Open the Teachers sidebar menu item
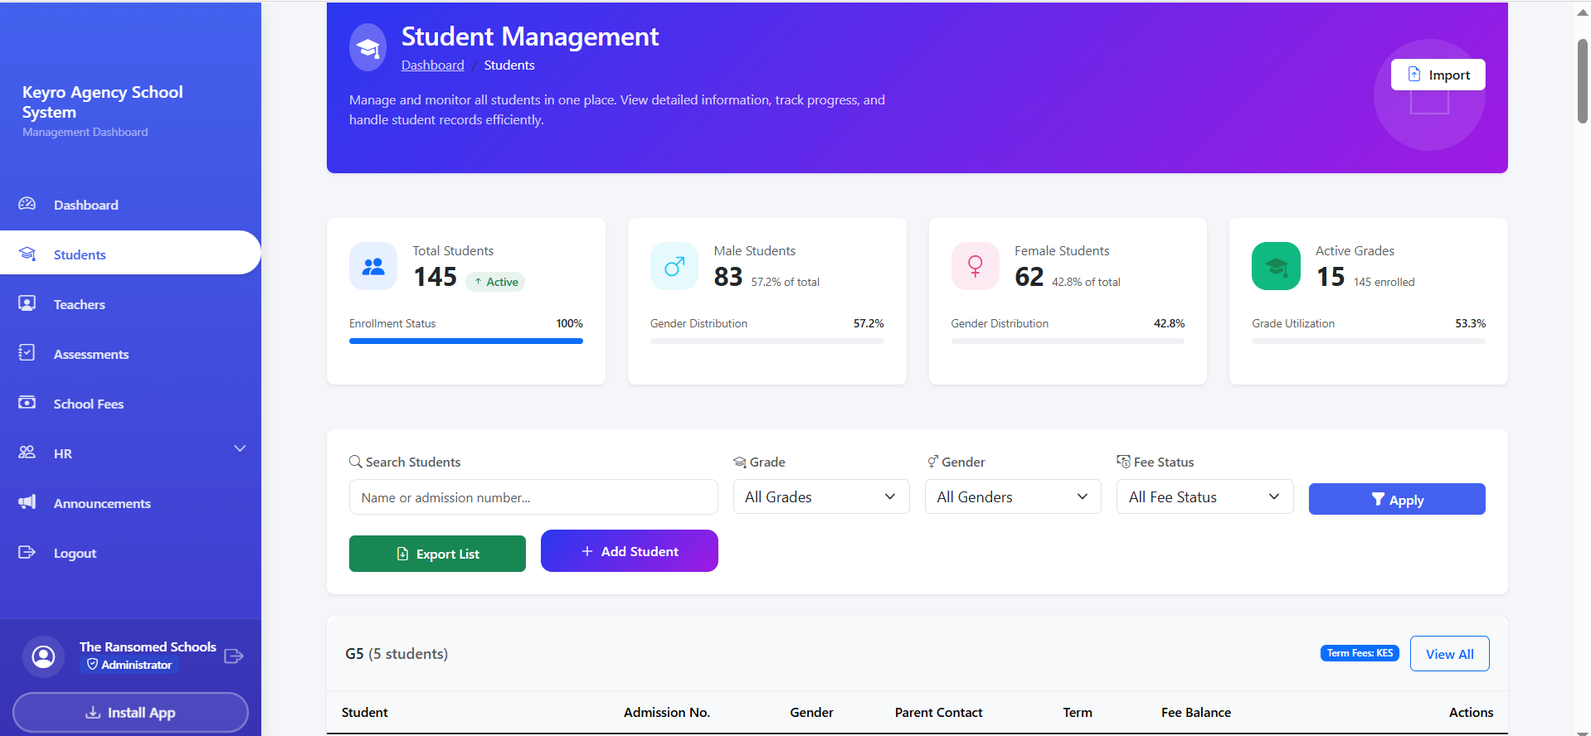 click(x=80, y=304)
